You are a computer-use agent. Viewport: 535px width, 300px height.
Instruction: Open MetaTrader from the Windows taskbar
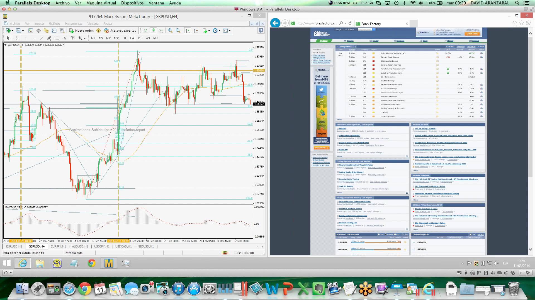click(109, 263)
